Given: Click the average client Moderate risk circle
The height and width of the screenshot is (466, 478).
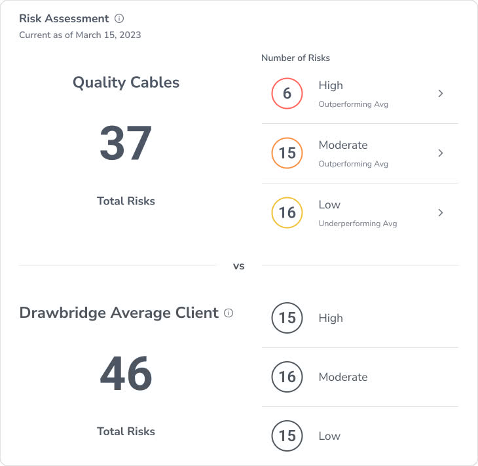Looking at the screenshot, I should click(287, 377).
